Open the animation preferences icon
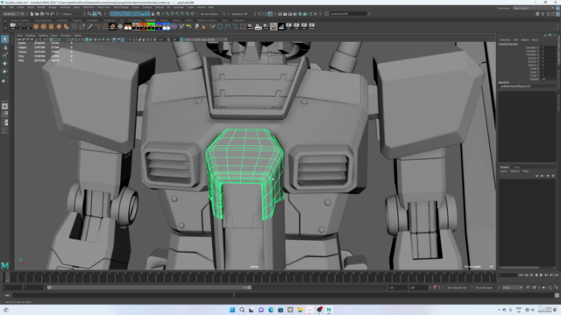Screen dimensions: 561x315 coord(557,288)
